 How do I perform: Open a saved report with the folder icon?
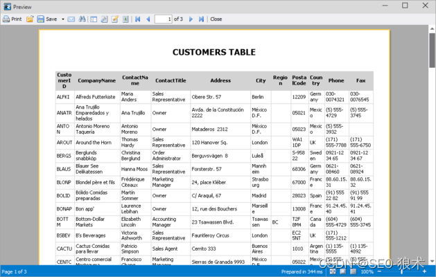tap(30, 19)
